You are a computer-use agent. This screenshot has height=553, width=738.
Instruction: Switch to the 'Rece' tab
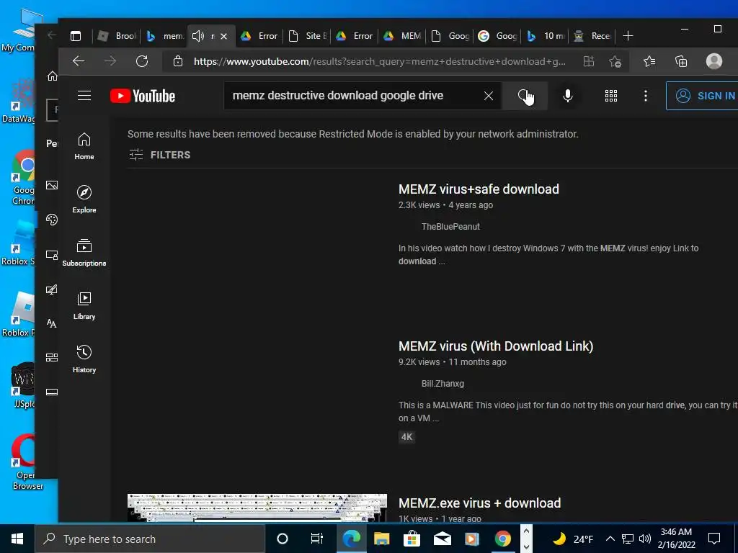[592, 36]
